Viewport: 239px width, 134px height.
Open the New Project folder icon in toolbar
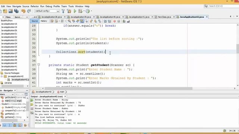5,11
